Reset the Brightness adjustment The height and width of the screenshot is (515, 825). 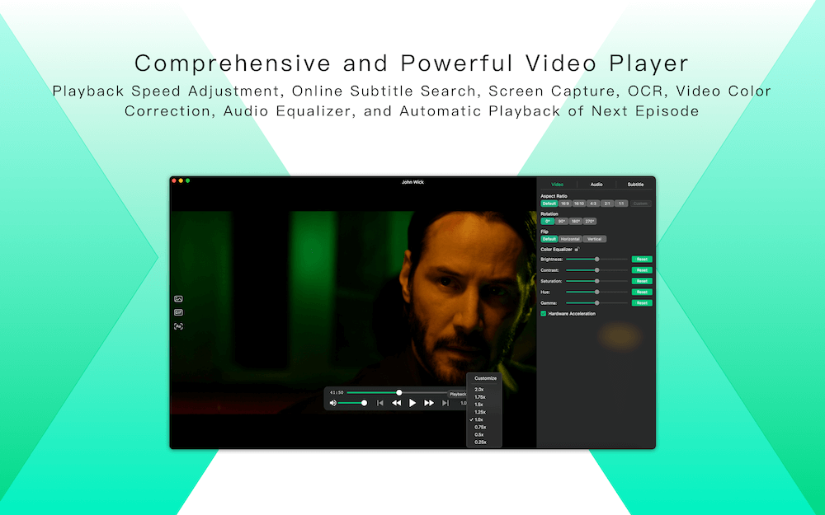click(642, 259)
